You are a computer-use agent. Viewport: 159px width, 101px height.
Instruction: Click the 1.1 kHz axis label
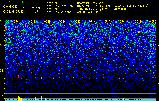pyautogui.click(x=2, y=33)
